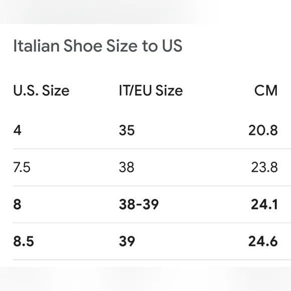Select the 20.8 CM value
291x291 pixels.
pyautogui.click(x=263, y=130)
